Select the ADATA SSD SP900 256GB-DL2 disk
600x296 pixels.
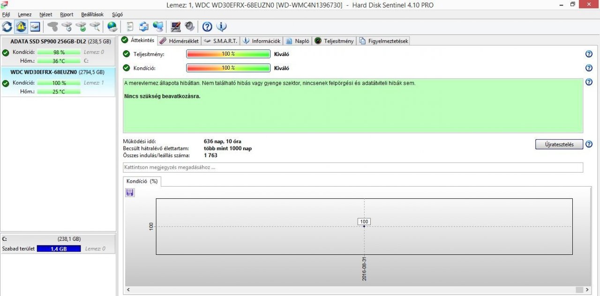tap(58, 51)
